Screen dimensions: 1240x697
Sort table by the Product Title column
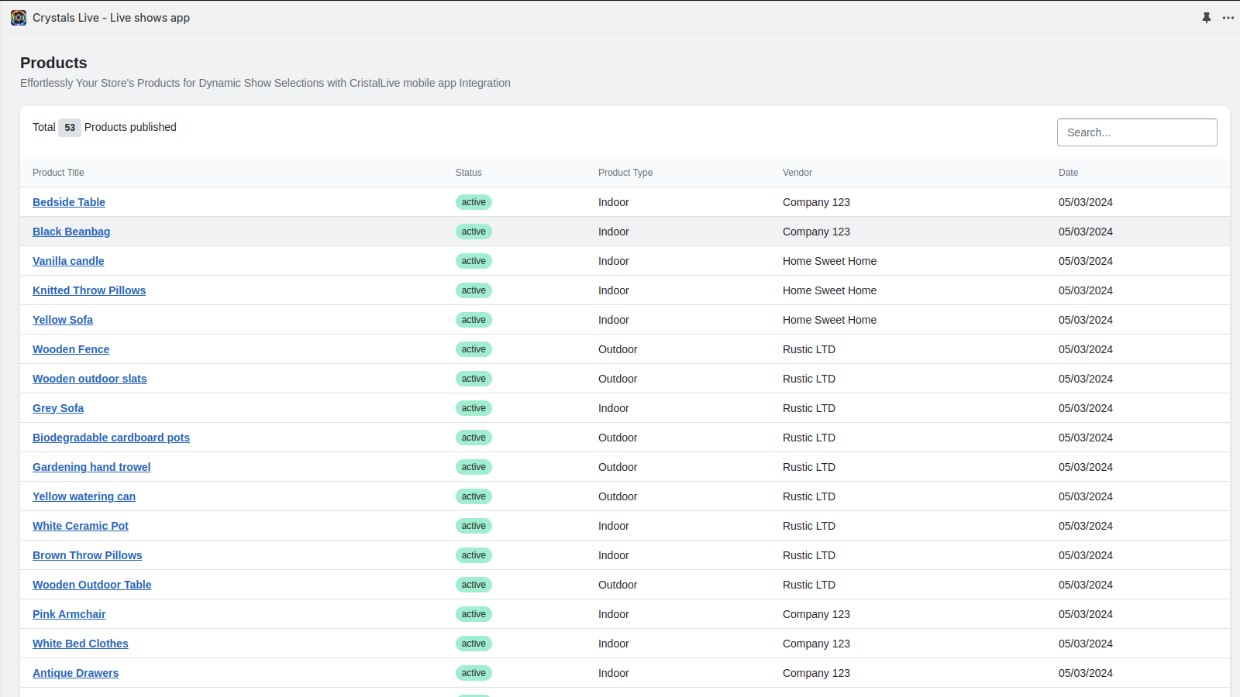coord(58,172)
